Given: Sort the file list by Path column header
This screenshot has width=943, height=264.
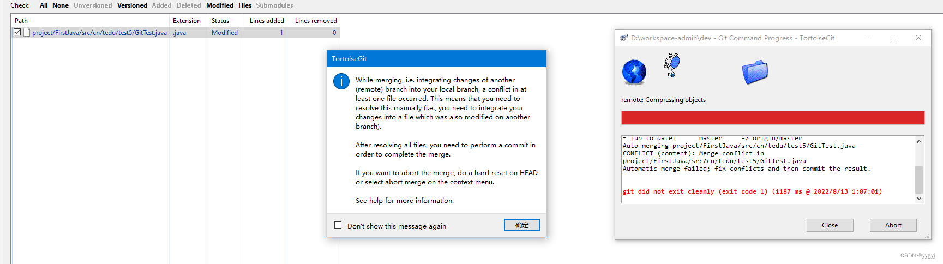Looking at the screenshot, I should (x=90, y=21).
